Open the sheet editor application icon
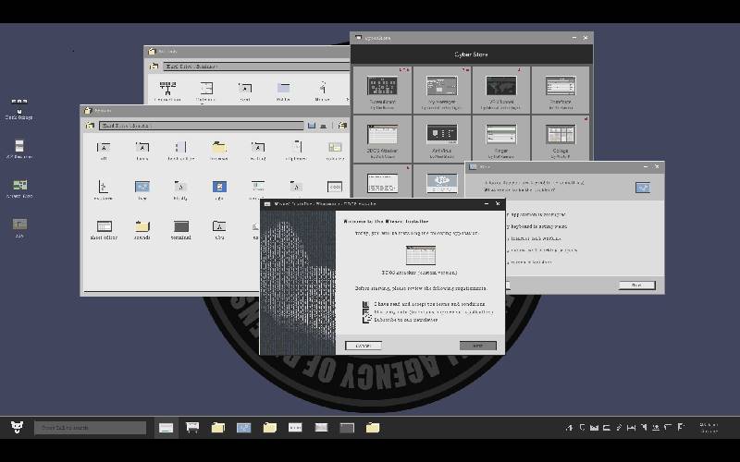The image size is (740, 462). (x=105, y=226)
